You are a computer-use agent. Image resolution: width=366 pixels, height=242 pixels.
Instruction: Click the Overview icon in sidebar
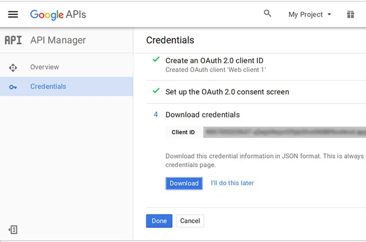coord(13,68)
